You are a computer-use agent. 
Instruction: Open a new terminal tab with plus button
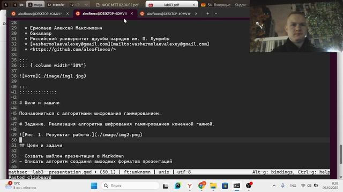tap(207, 13)
